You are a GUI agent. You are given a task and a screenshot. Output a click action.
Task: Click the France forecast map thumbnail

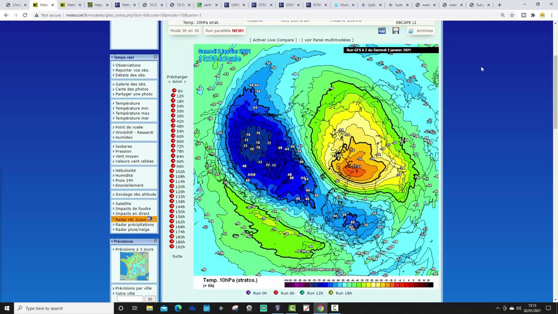tap(134, 266)
